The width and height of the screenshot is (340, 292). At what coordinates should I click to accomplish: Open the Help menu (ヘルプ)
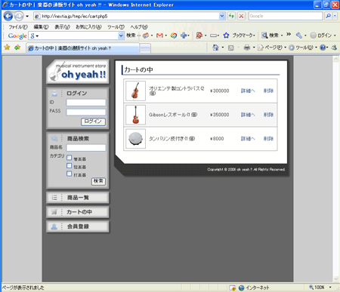tap(139, 27)
